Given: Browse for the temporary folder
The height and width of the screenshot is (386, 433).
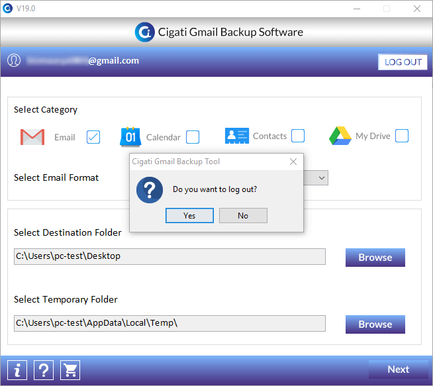Looking at the screenshot, I should [x=375, y=324].
